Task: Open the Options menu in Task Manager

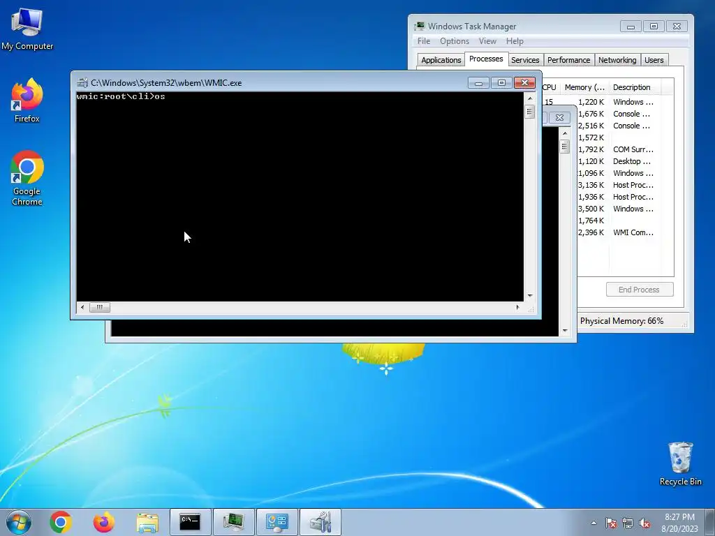Action: (454, 41)
